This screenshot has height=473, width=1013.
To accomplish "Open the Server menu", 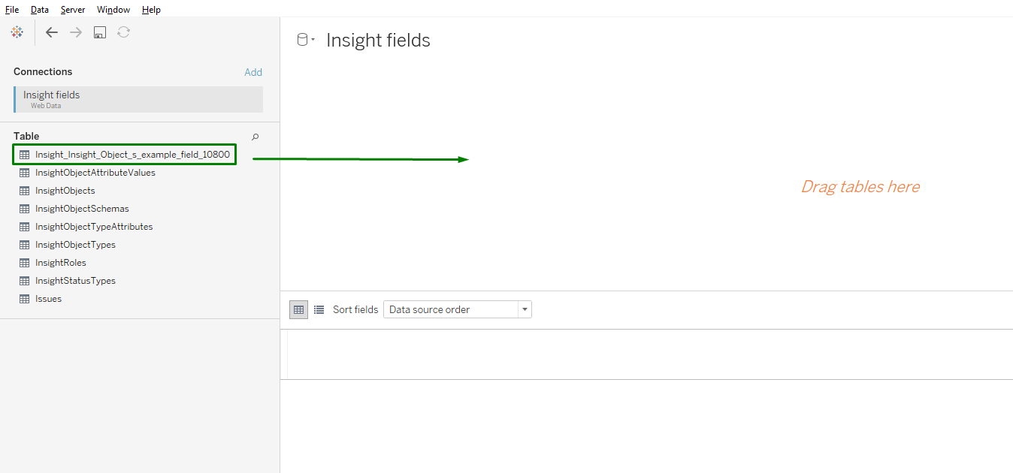I will [x=73, y=10].
